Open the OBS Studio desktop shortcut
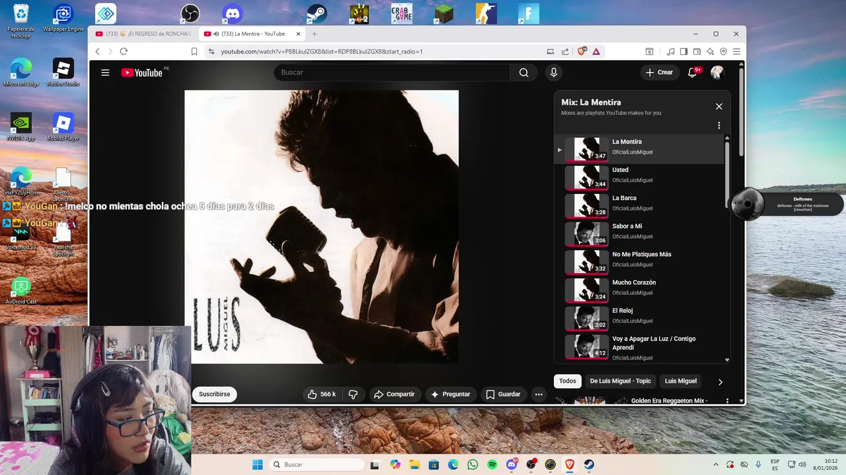 pos(190,13)
